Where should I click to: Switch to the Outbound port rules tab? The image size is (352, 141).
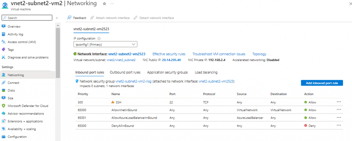tap(125, 72)
